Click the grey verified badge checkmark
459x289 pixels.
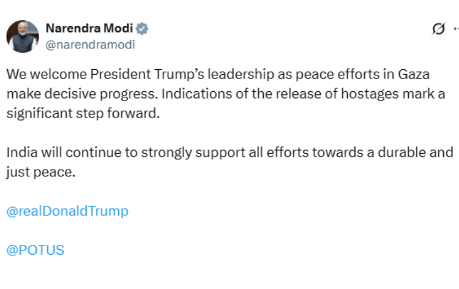coord(143,29)
